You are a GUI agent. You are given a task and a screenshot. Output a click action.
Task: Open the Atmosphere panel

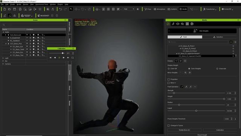160,9
